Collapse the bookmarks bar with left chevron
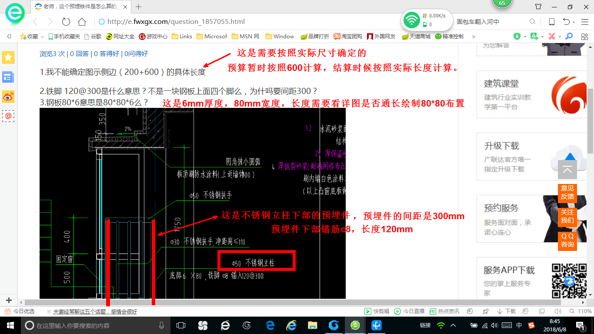Image resolution: width=594 pixels, height=334 pixels. (x=9, y=37)
